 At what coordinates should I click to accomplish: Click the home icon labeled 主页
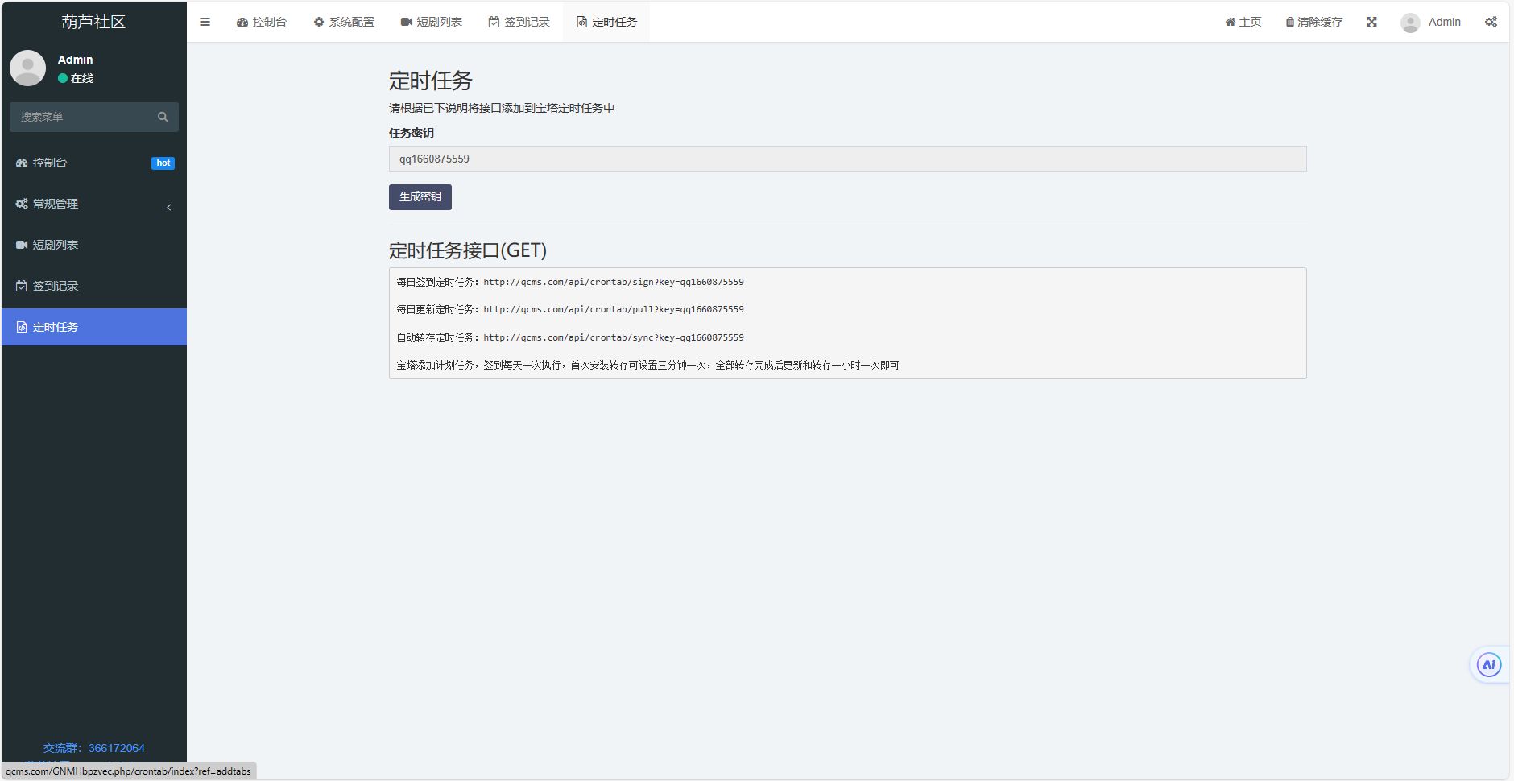coord(1243,22)
